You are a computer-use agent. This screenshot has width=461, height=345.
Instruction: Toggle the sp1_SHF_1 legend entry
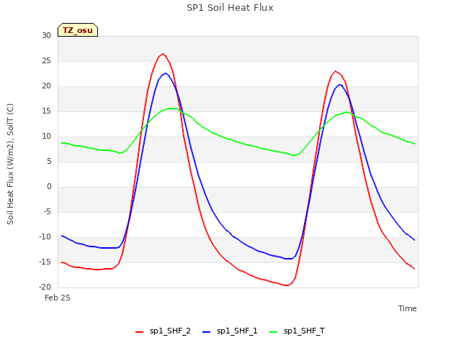[230, 331]
